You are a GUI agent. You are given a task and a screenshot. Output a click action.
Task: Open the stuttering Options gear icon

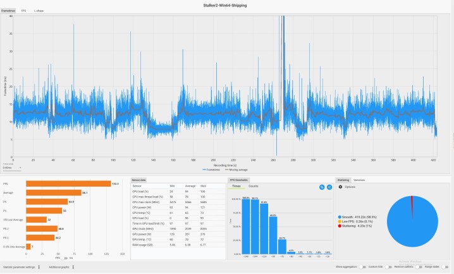coord(341,187)
